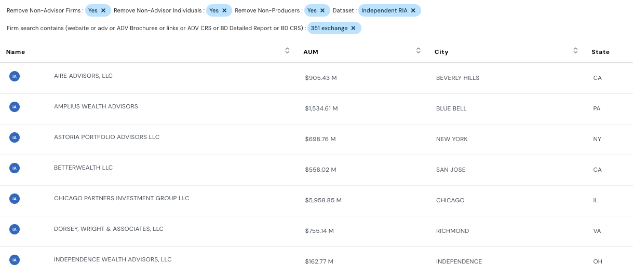
Task: Remove the 'Remove Non-Advisor Firms' Yes filter
Action: [103, 10]
